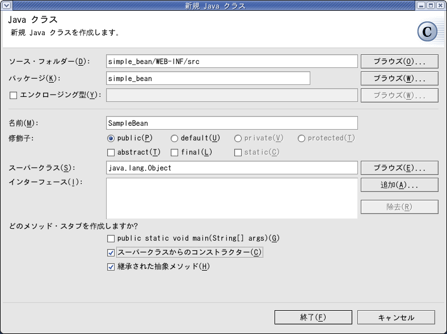This screenshot has height=334, width=447.
Task: Click the どのメソッド・スタブを作成しますか text
Action: 73,226
